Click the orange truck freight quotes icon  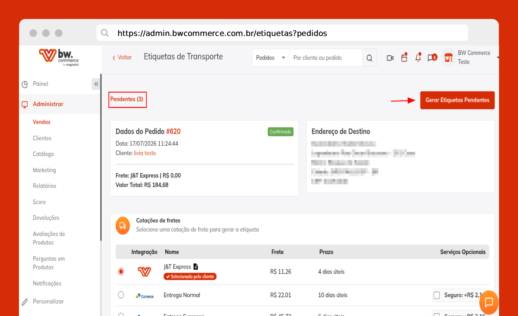click(123, 226)
